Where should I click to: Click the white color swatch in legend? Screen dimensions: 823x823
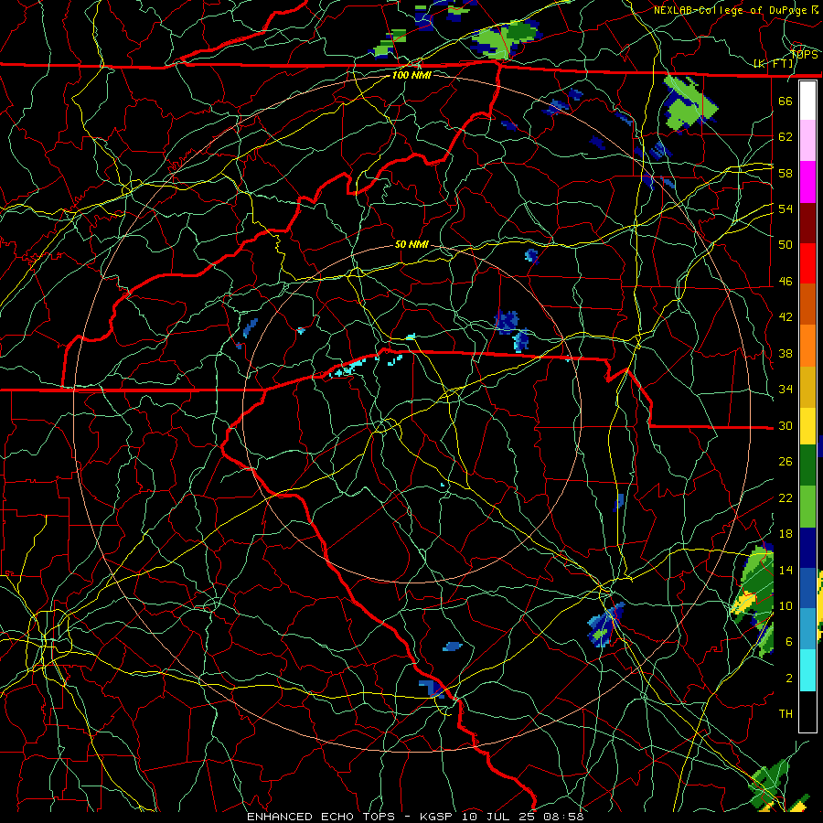coord(807,101)
